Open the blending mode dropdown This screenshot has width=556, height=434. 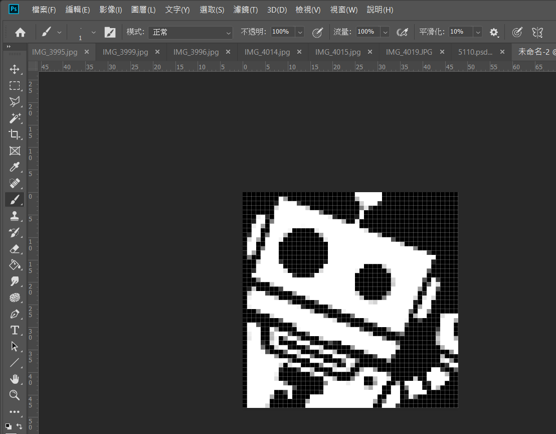pos(191,32)
